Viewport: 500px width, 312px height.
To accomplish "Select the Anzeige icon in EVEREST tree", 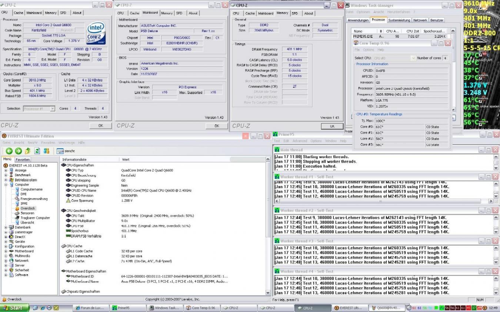I will coord(11,170).
